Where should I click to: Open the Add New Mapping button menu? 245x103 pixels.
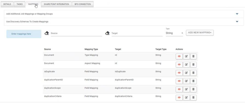point(200,33)
